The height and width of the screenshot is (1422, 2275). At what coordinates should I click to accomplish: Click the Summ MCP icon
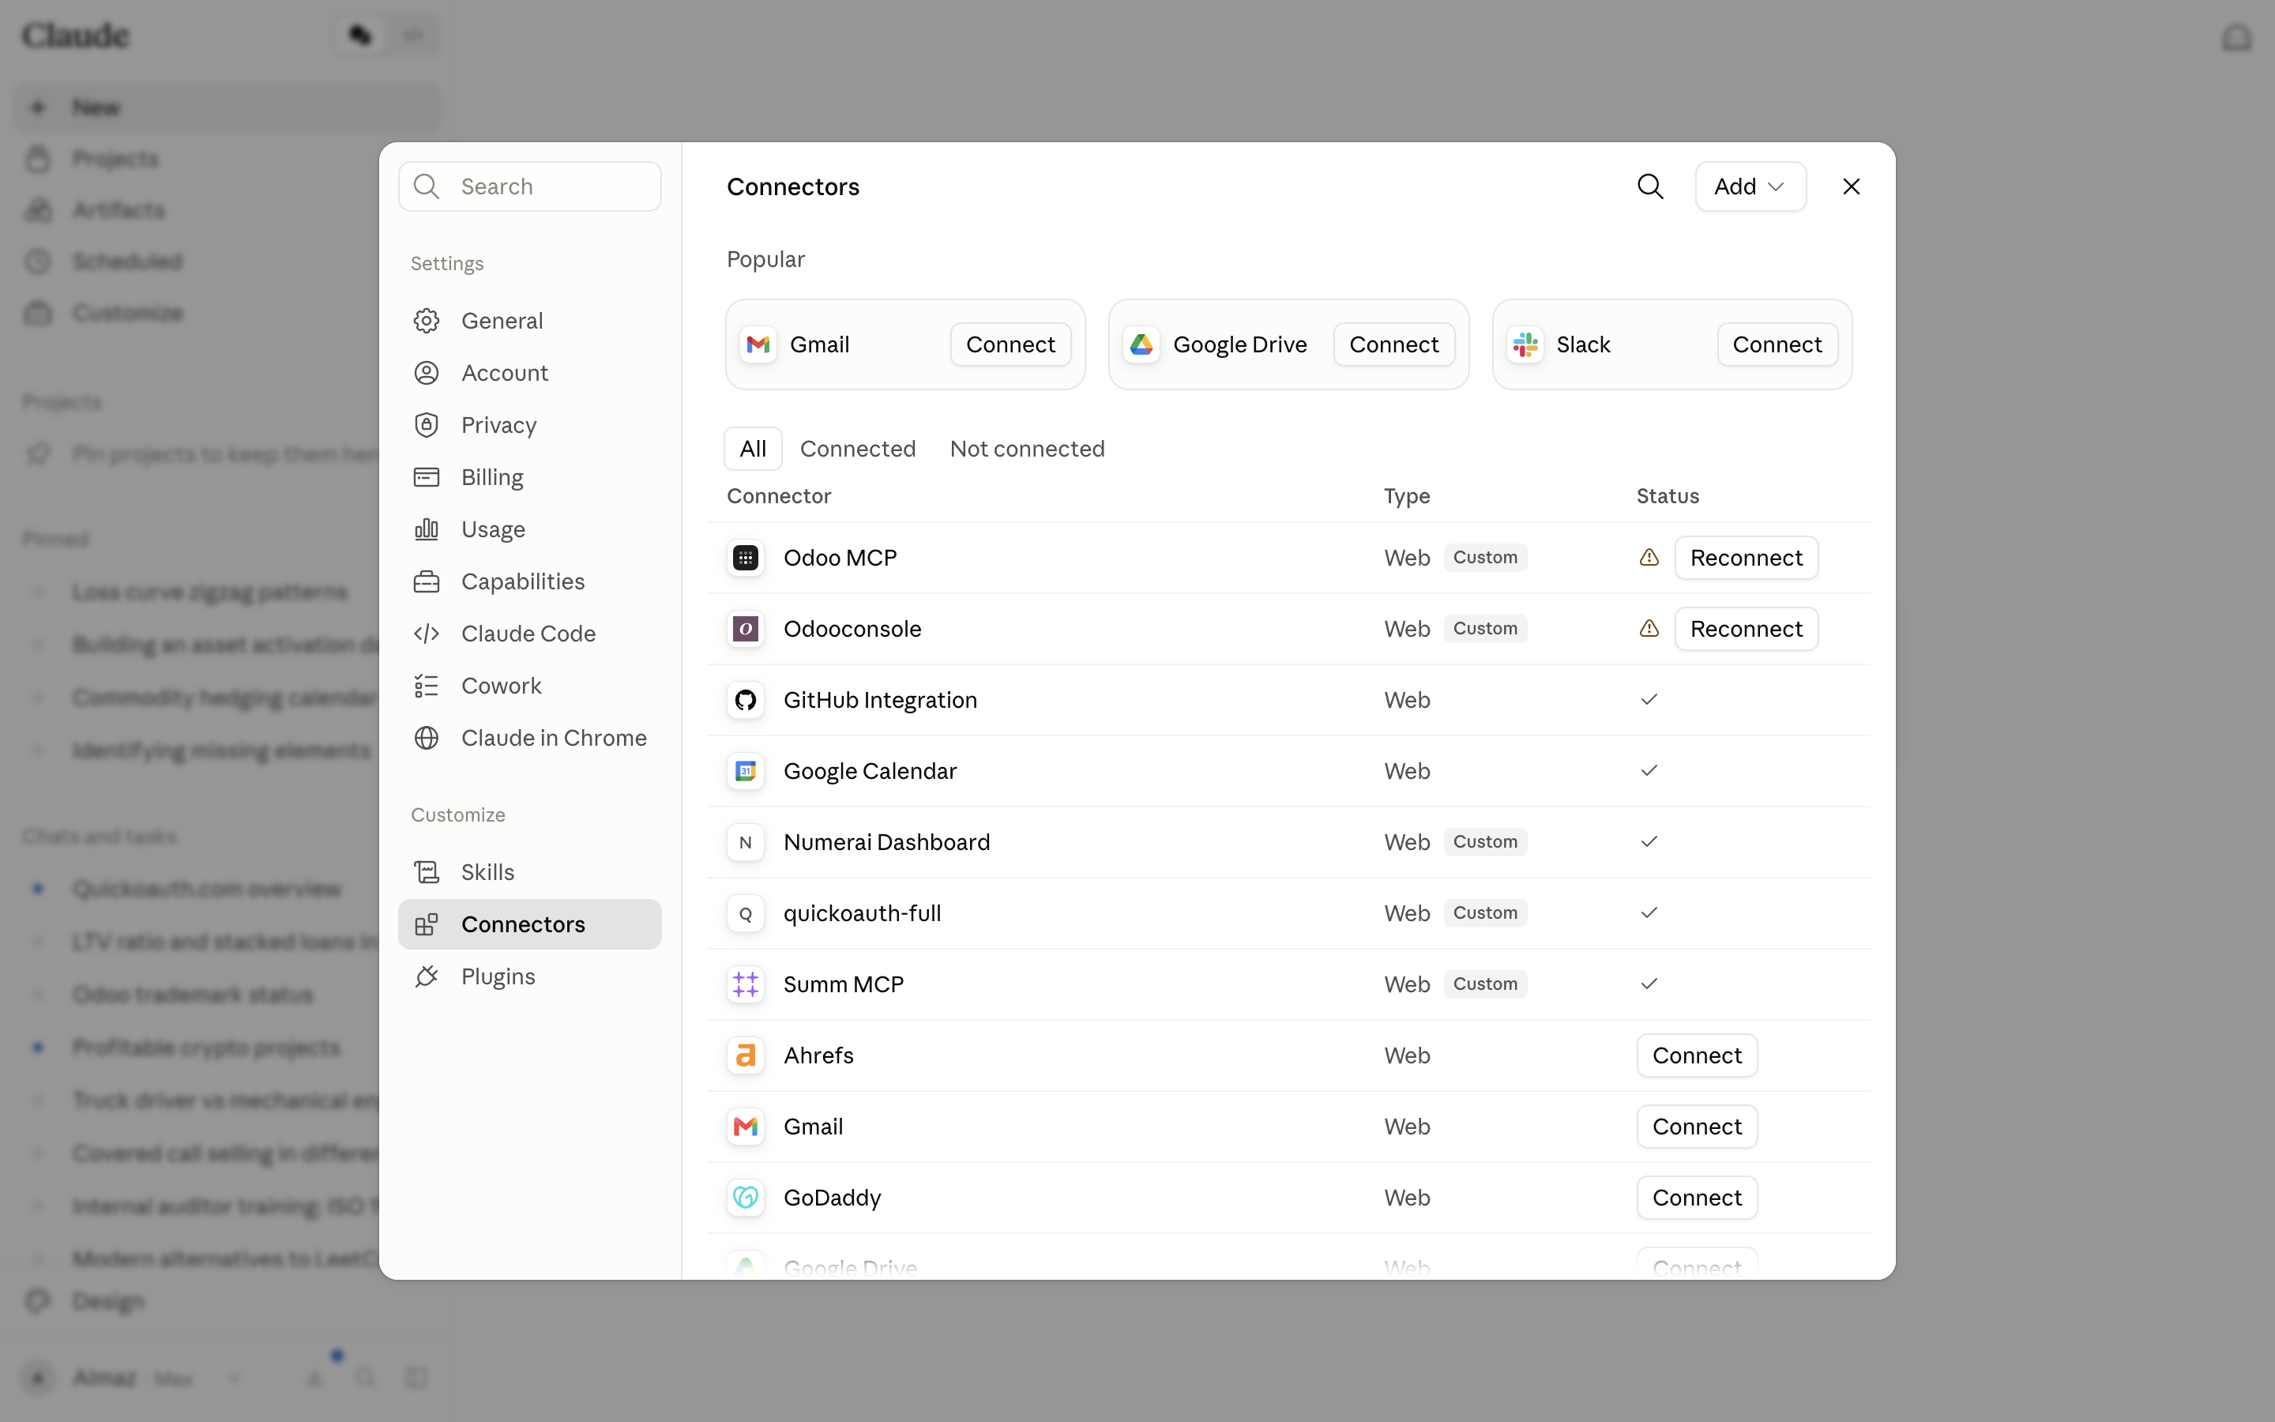click(x=746, y=984)
